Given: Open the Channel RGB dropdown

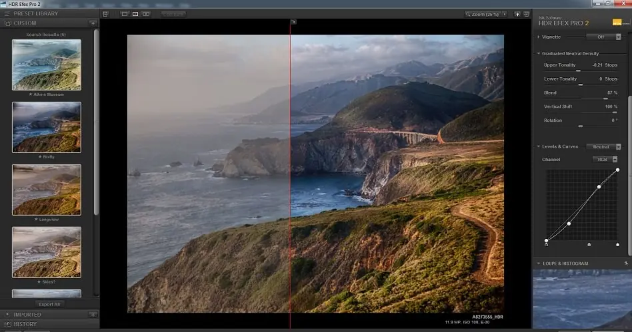Looking at the screenshot, I should tap(605, 160).
